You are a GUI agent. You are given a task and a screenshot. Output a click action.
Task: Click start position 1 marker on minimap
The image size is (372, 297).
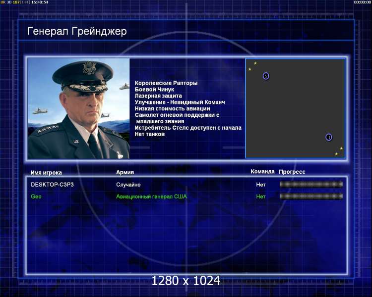pos(328,137)
